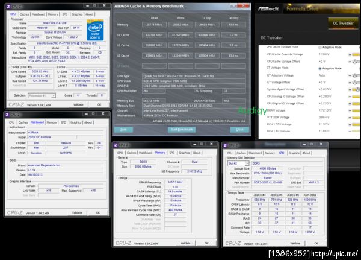The width and height of the screenshot is (361, 260).
Task: Click the Max Bandwidth PC3-12800 field
Action: tap(268, 173)
